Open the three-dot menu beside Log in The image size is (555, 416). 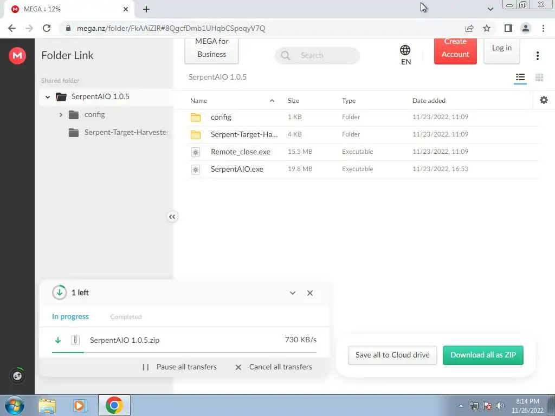pos(537,56)
